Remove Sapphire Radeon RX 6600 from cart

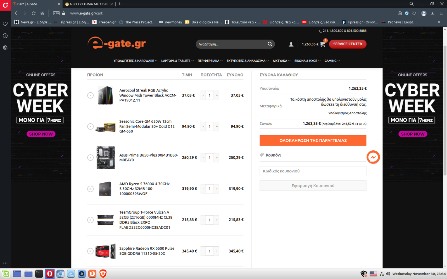pos(90,251)
